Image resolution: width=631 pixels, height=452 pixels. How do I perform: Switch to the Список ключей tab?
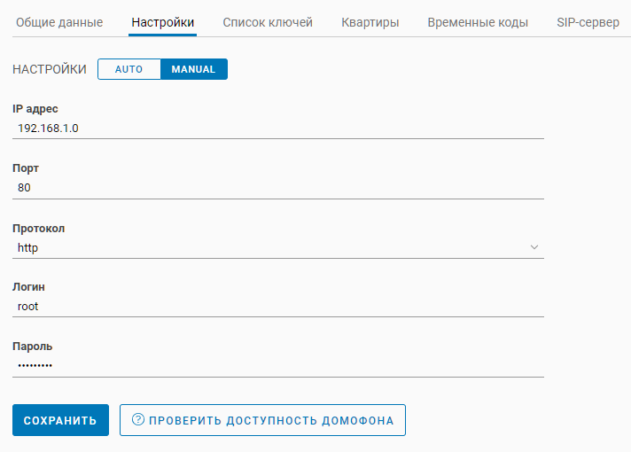[x=268, y=22]
